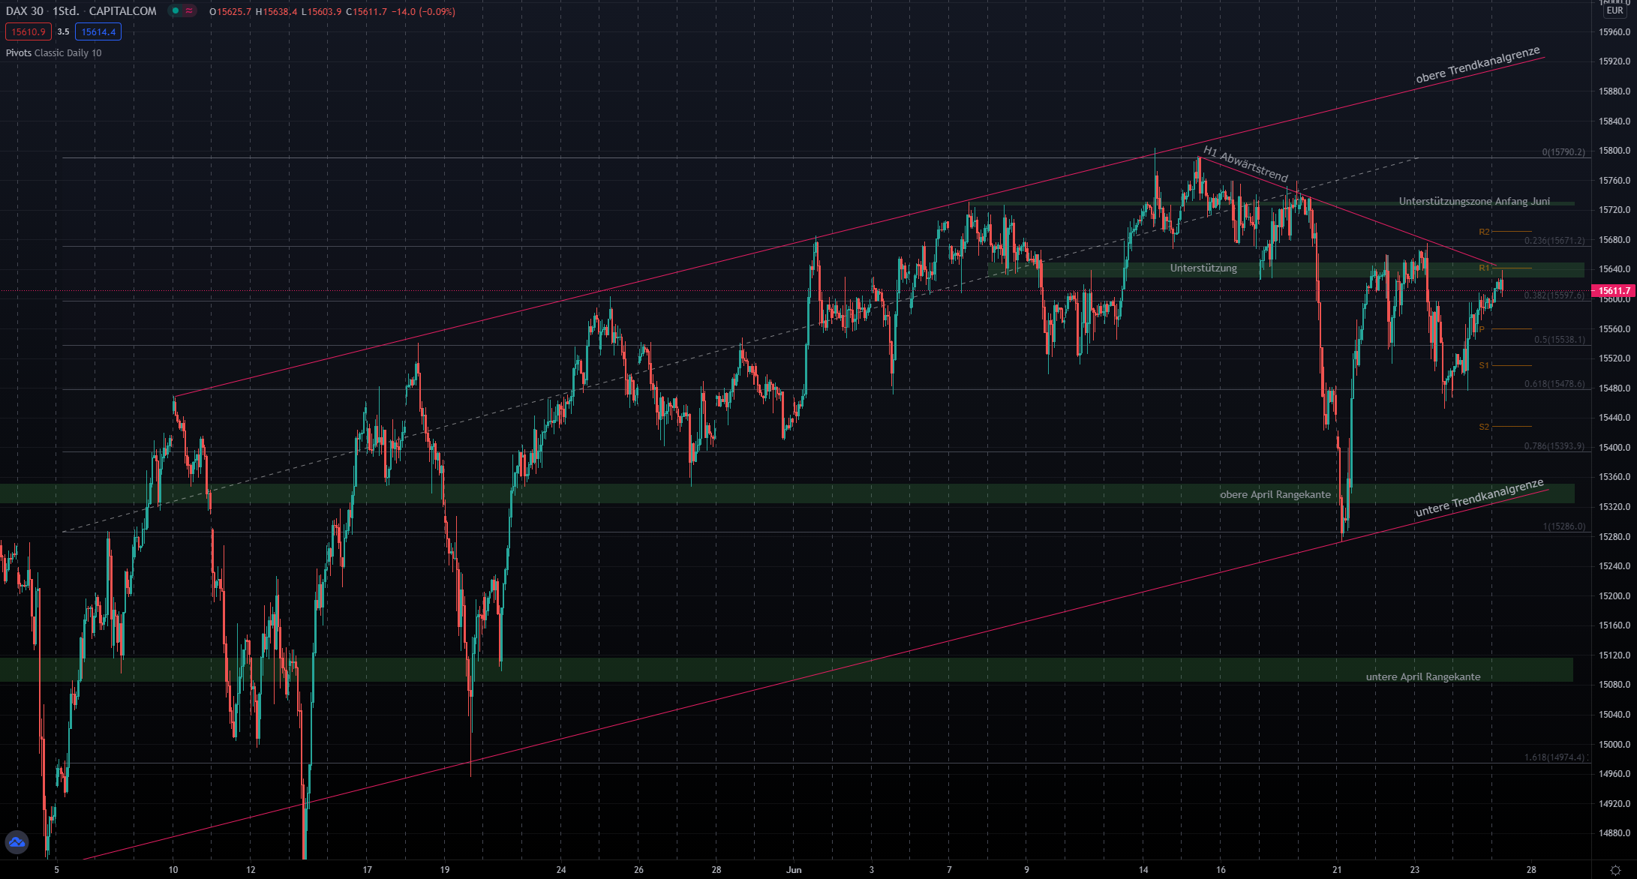This screenshot has height=879, width=1637.
Task: Open the EUR currency dropdown
Action: pyautogui.click(x=1614, y=10)
